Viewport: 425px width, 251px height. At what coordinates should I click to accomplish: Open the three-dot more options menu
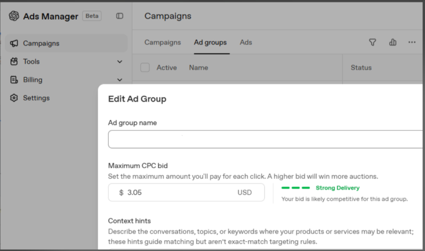(412, 42)
